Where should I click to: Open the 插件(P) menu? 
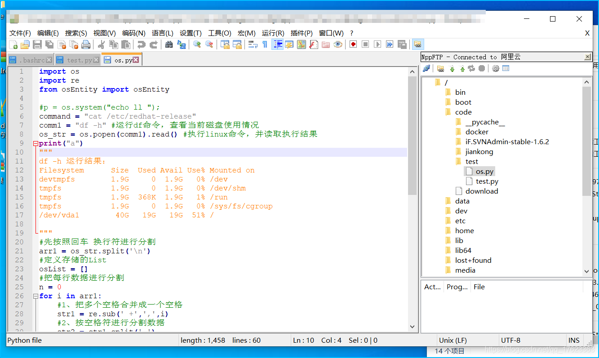(x=302, y=33)
